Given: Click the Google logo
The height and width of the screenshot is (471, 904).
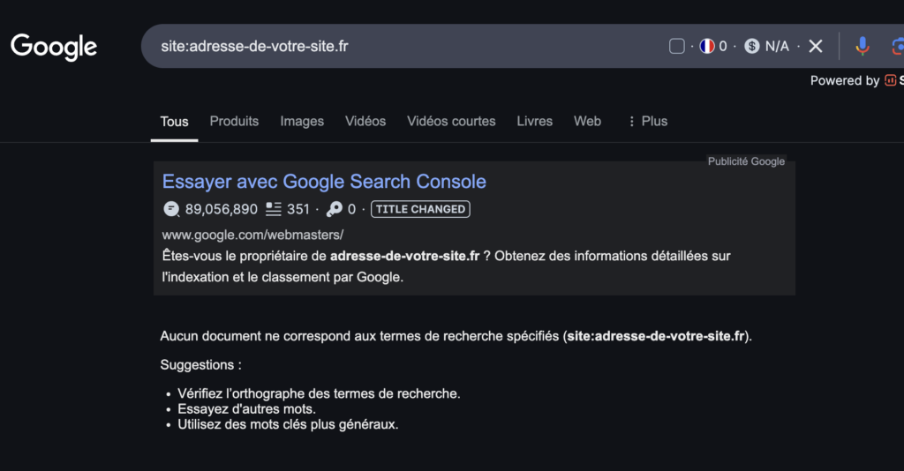Looking at the screenshot, I should [54, 47].
